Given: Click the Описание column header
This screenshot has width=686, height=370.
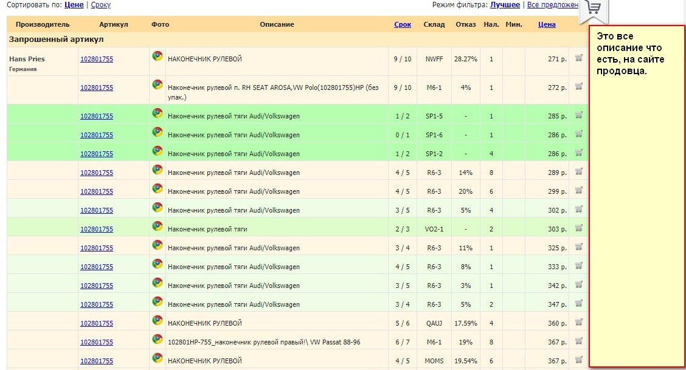Looking at the screenshot, I should [277, 24].
